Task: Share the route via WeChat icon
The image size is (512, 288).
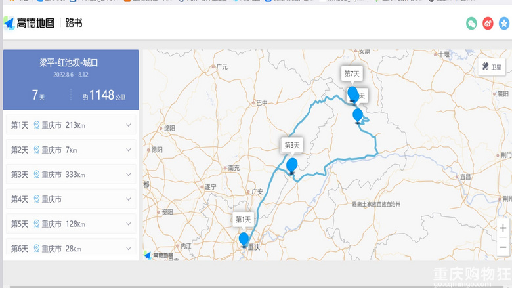Action: click(471, 23)
